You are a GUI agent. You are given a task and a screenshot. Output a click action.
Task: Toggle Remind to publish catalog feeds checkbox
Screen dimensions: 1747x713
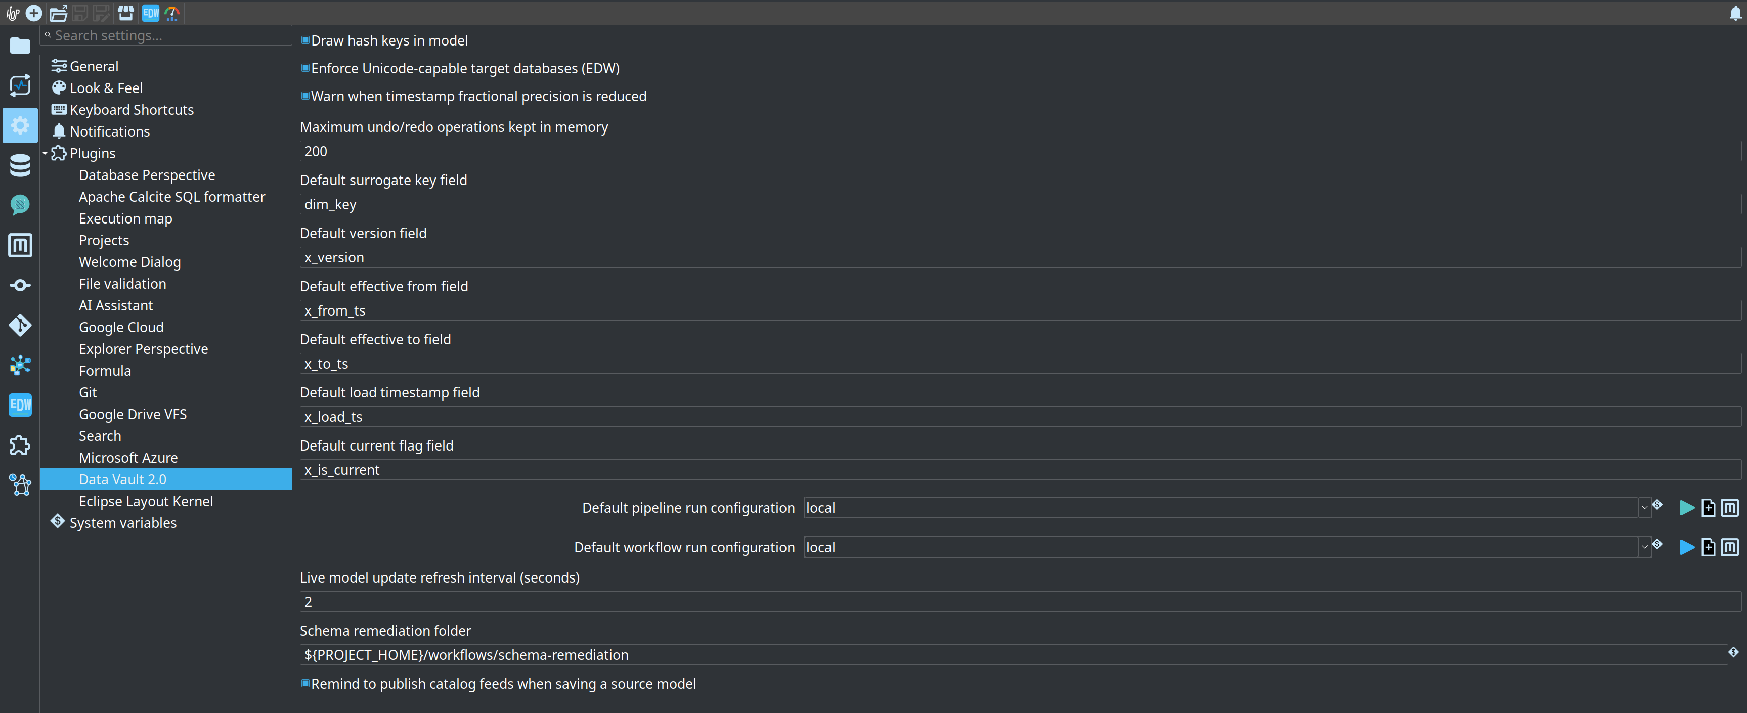pyautogui.click(x=305, y=683)
